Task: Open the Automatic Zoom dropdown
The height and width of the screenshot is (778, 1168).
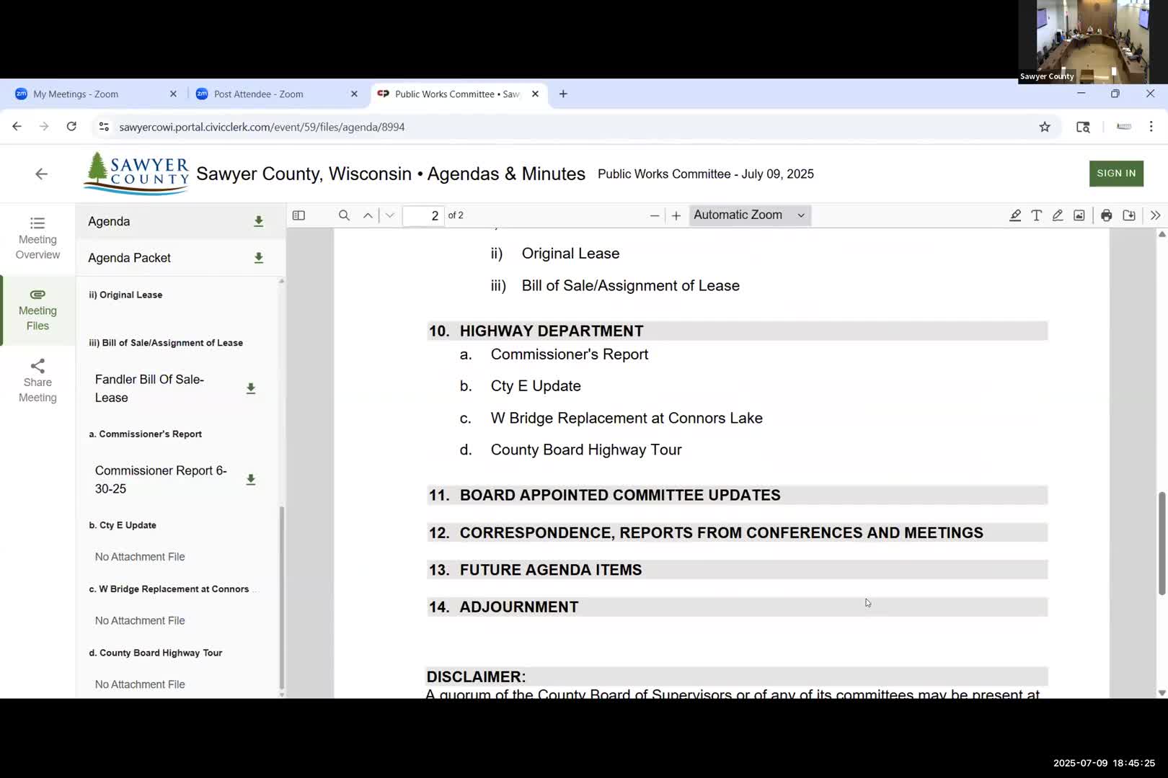Action: coord(750,215)
